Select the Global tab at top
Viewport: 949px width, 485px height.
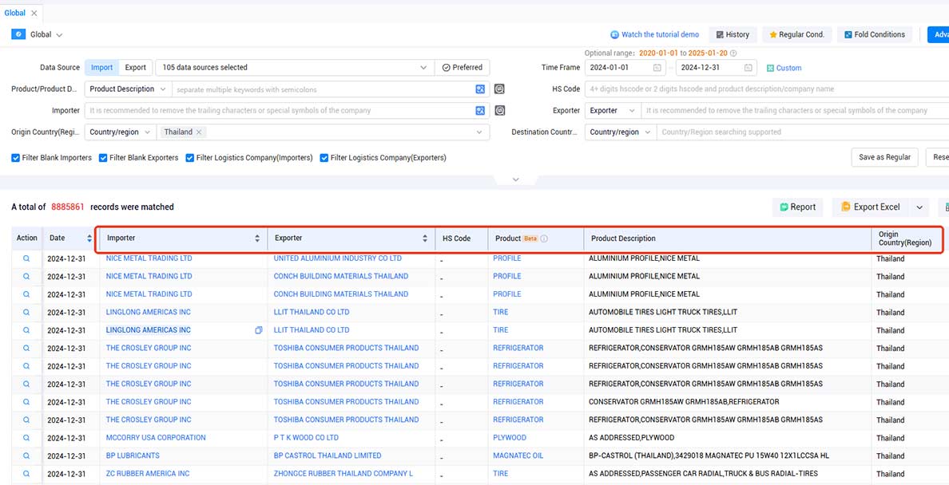[15, 13]
